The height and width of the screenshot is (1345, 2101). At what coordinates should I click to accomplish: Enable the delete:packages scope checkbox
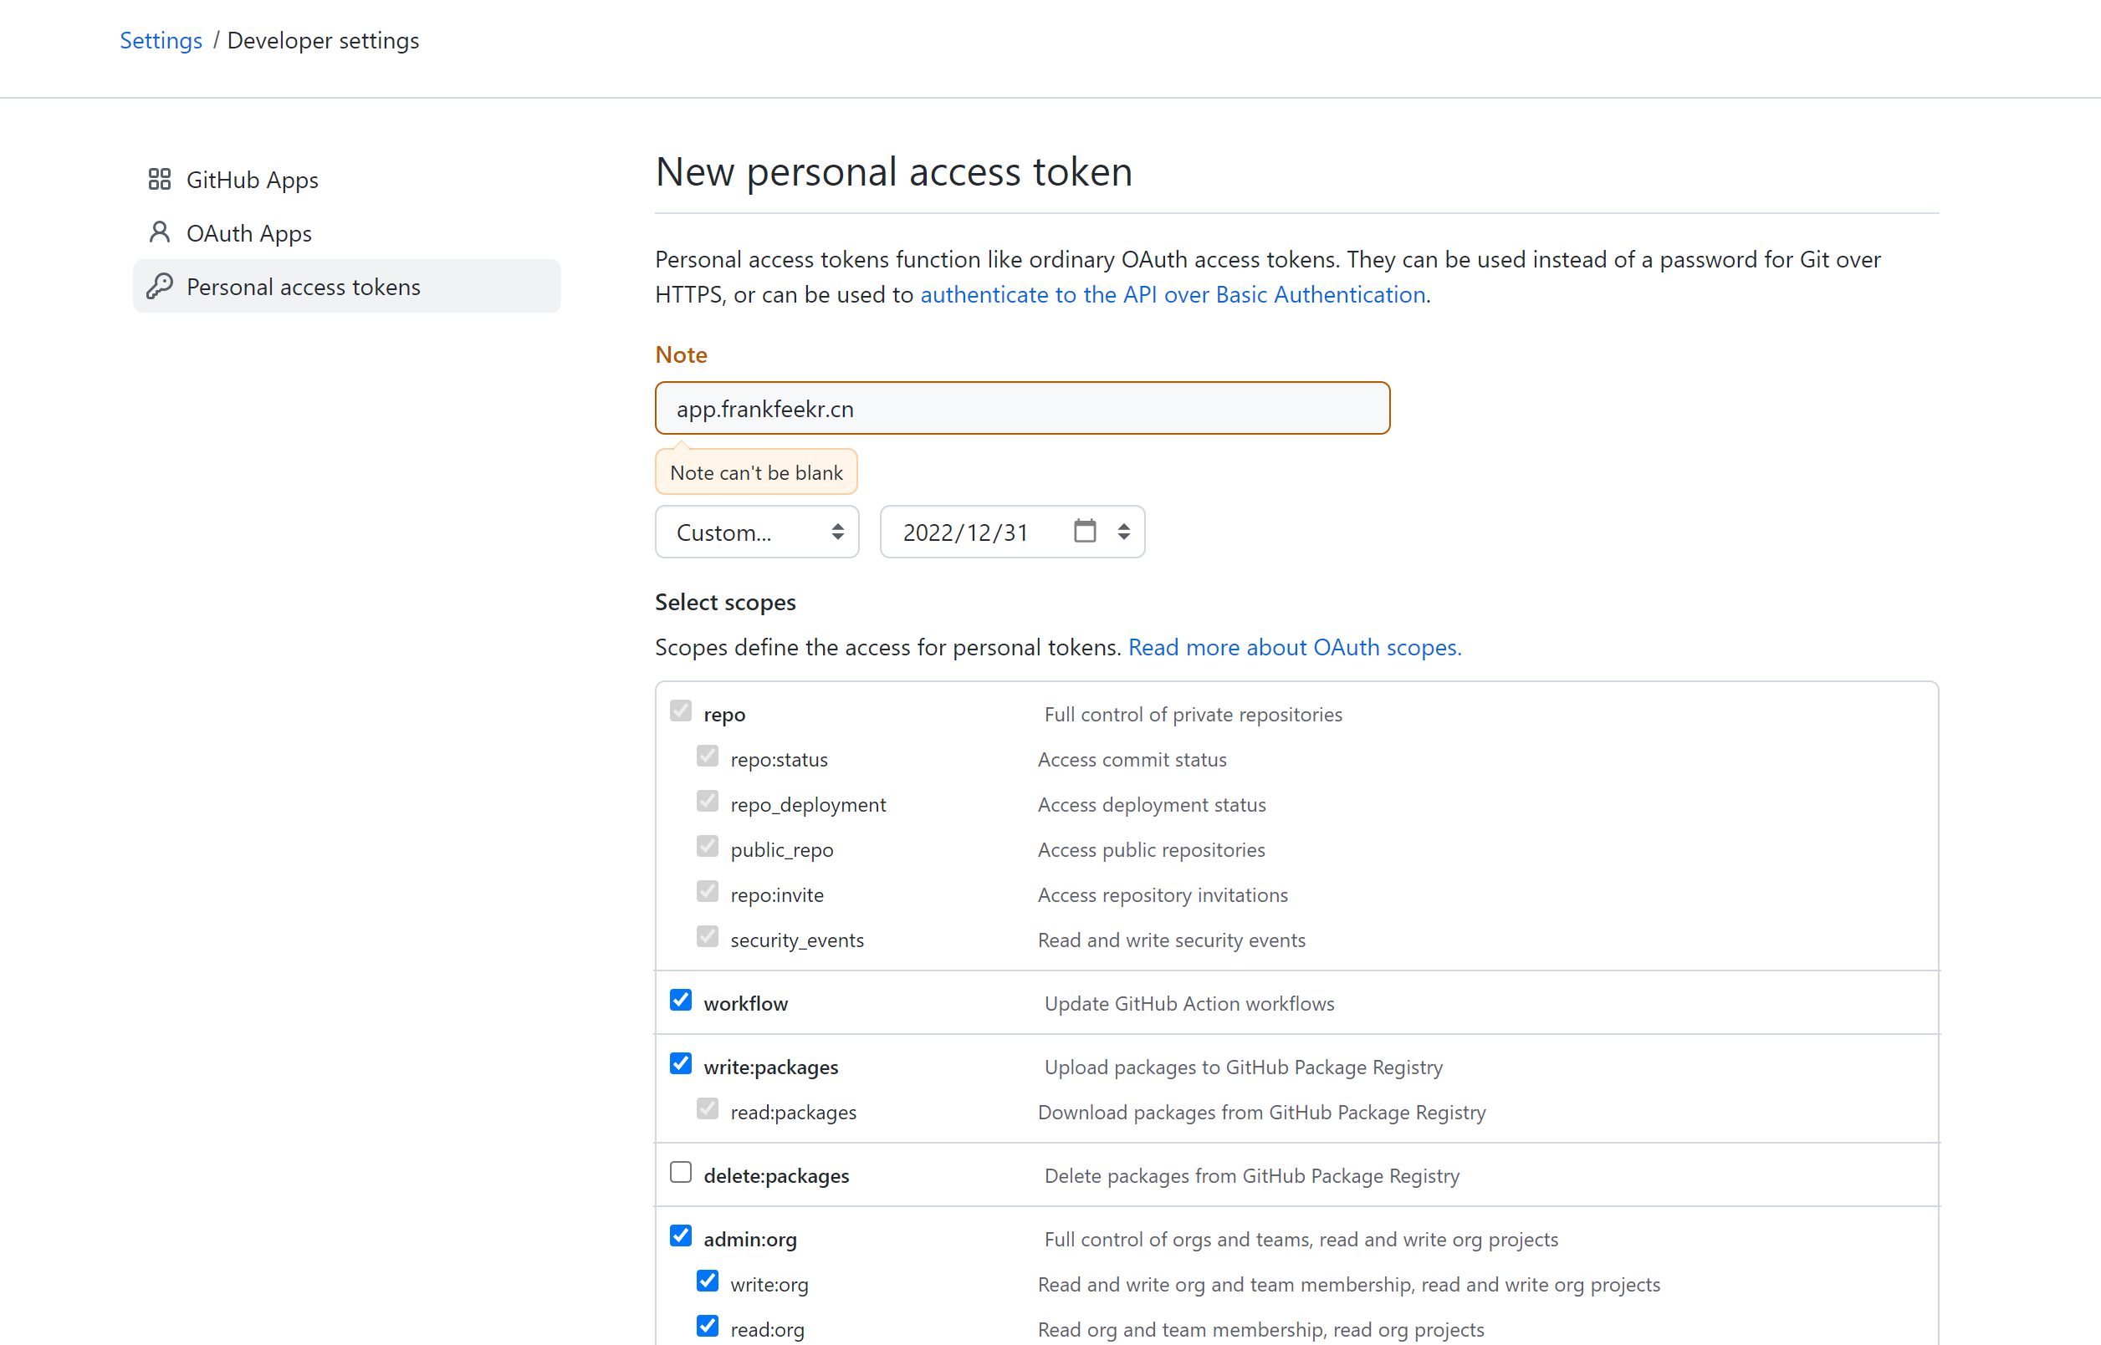point(682,1172)
